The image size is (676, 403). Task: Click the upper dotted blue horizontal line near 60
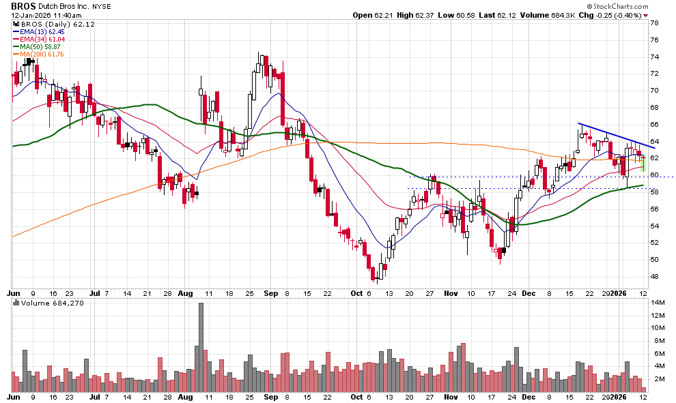pos(541,177)
